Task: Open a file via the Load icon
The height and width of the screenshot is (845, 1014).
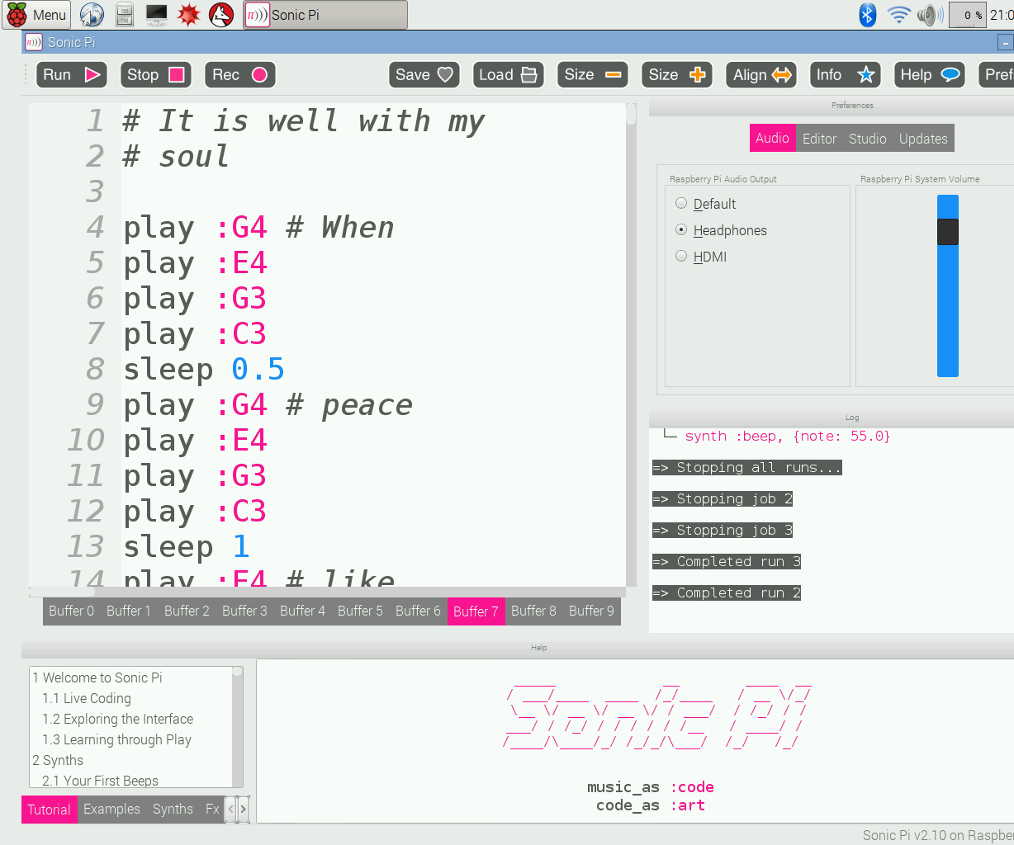Action: point(508,74)
